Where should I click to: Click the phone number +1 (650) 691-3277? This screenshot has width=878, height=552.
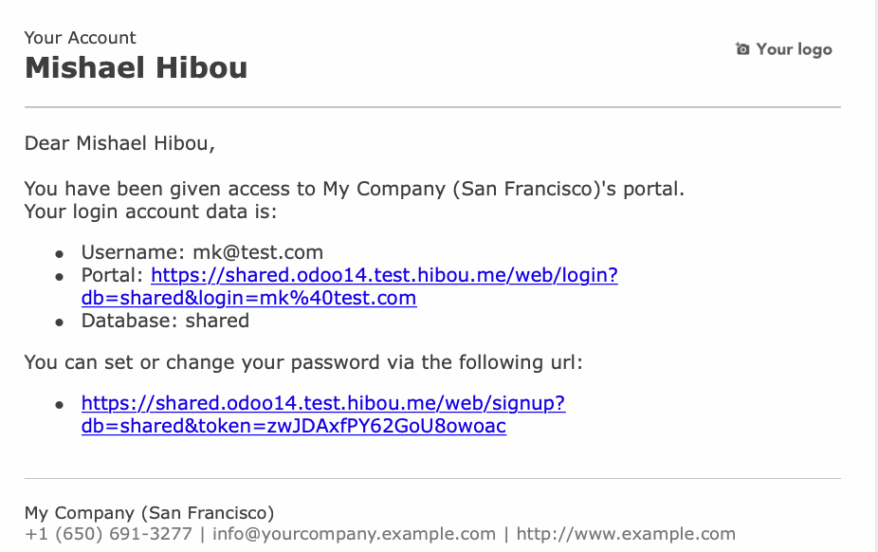(x=108, y=534)
